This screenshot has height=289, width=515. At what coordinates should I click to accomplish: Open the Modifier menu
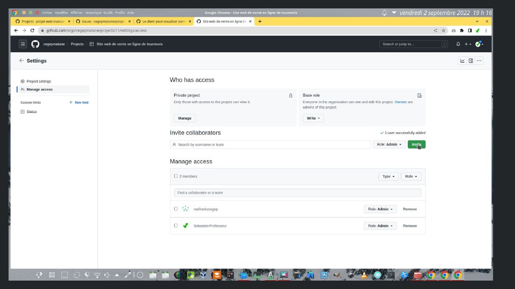click(61, 13)
